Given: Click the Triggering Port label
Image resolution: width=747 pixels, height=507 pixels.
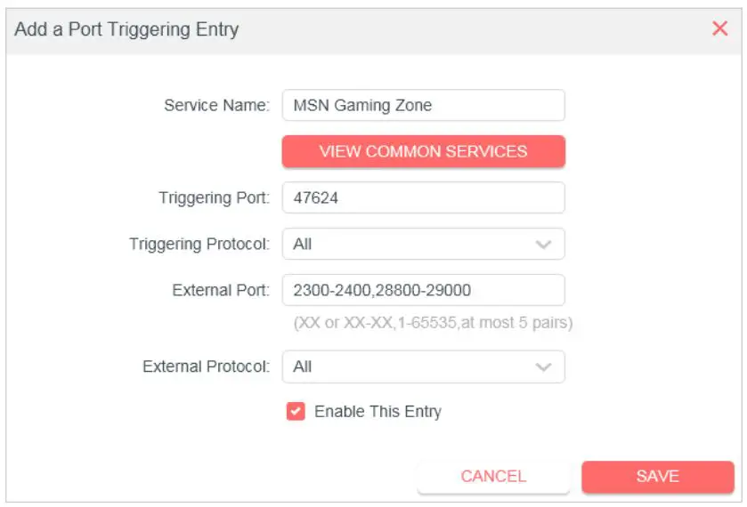Looking at the screenshot, I should [214, 197].
